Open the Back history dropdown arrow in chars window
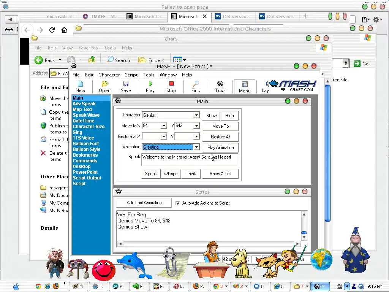This screenshot has width=389, height=292. (x=60, y=60)
